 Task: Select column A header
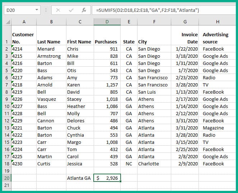pos(24,22)
